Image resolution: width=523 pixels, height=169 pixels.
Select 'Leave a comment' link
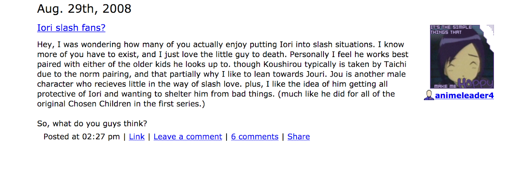click(188, 137)
